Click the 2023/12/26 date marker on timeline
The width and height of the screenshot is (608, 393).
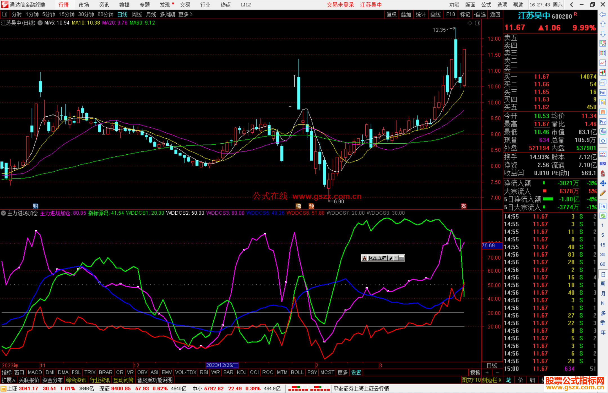point(222,365)
